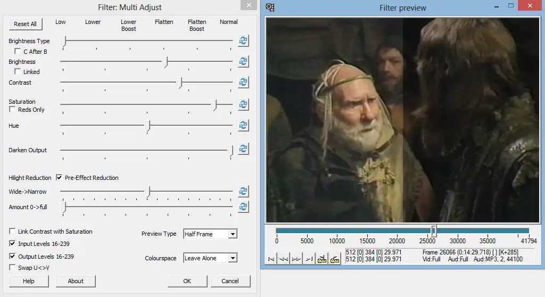Click the 41794 end mark on frame timeline
The image size is (545, 297).
pyautogui.click(x=529, y=241)
